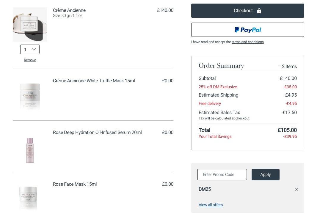Open Crème Ancienne White Truffle Mask 15ml
This screenshot has width=320, height=219.
point(94,81)
